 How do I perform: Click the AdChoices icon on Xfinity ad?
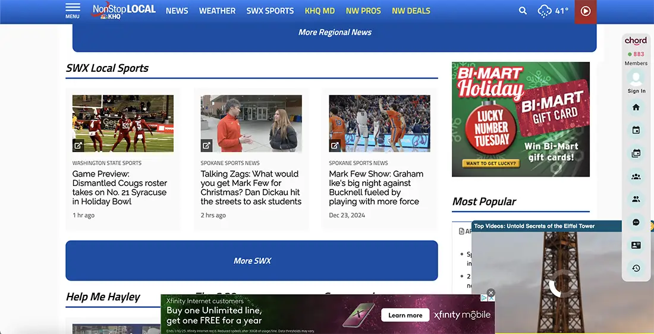tap(484, 298)
